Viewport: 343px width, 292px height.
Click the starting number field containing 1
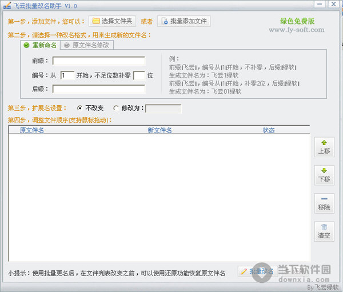pyautogui.click(x=67, y=75)
